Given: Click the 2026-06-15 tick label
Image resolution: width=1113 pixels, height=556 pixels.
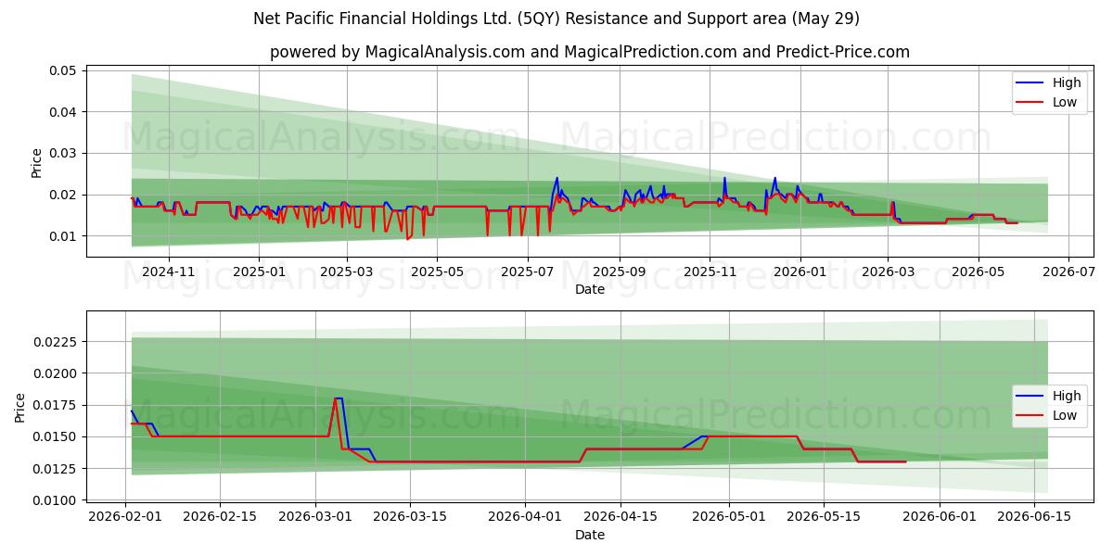Looking at the screenshot, I should pyautogui.click(x=1032, y=517).
